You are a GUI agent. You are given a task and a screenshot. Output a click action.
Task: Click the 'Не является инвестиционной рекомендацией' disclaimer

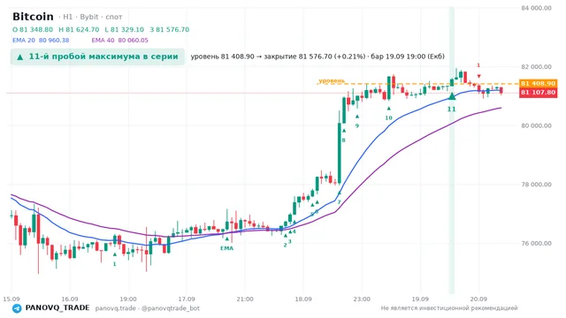[x=449, y=308]
